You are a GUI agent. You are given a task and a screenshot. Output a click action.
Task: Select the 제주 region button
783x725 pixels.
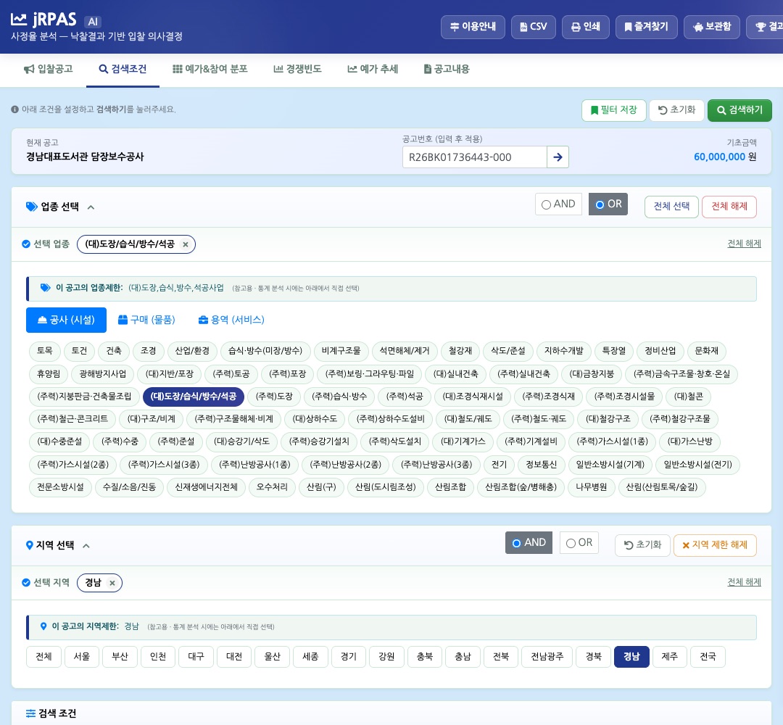[x=670, y=657]
